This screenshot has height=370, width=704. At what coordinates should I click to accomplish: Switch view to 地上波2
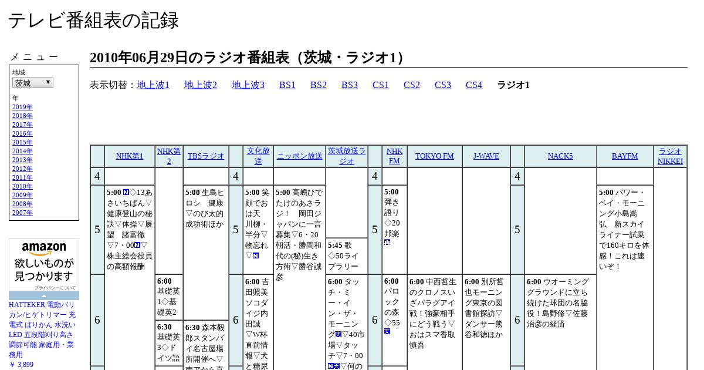point(201,85)
